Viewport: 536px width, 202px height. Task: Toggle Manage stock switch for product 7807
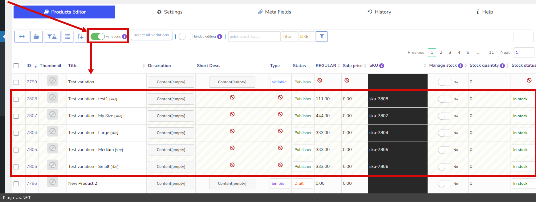445,116
